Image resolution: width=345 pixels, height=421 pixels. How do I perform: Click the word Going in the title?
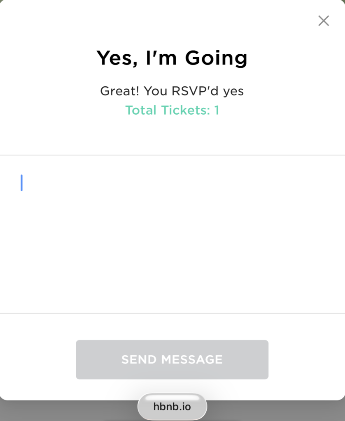[x=216, y=58]
